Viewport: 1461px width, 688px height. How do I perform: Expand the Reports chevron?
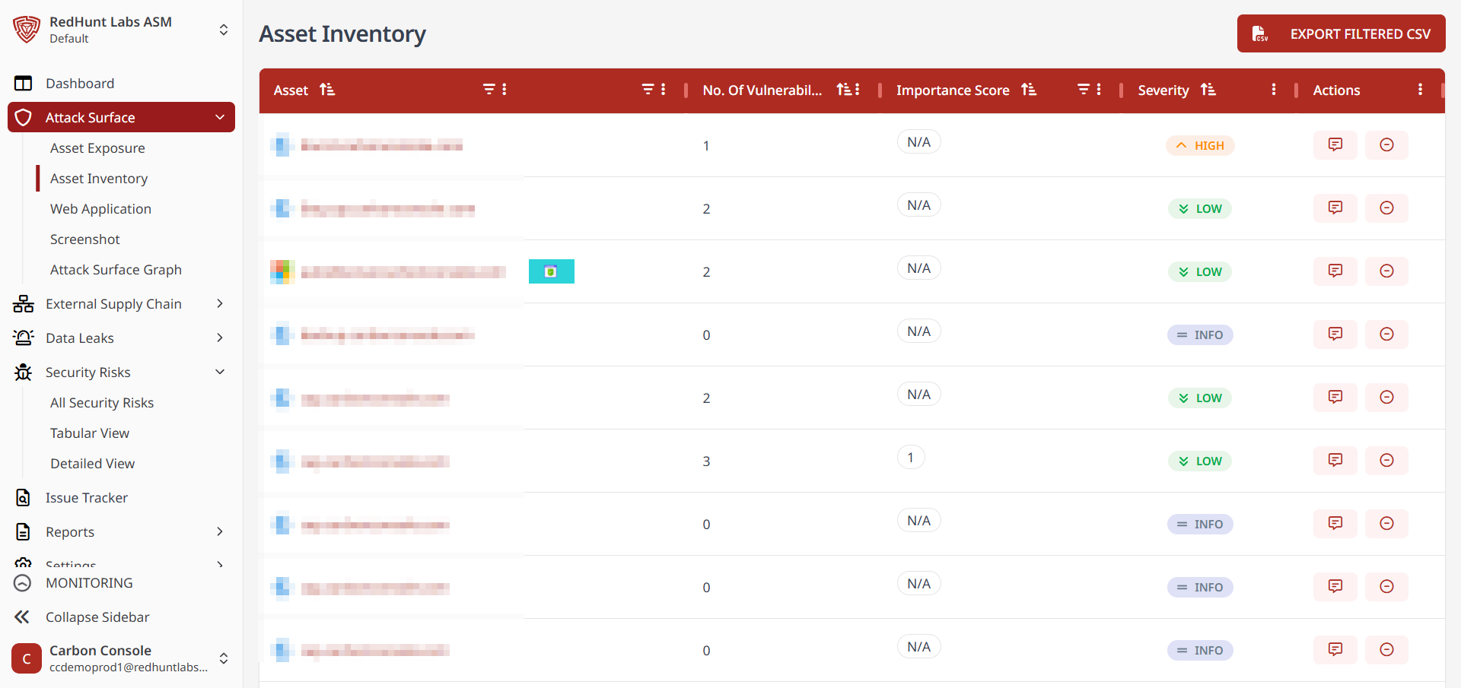click(x=220, y=531)
